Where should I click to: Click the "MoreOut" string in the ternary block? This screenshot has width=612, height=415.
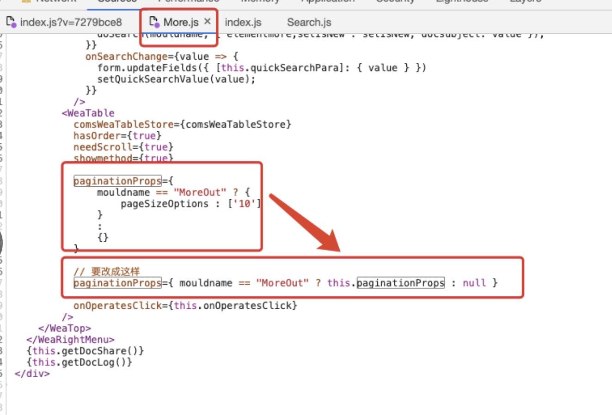pyautogui.click(x=200, y=192)
